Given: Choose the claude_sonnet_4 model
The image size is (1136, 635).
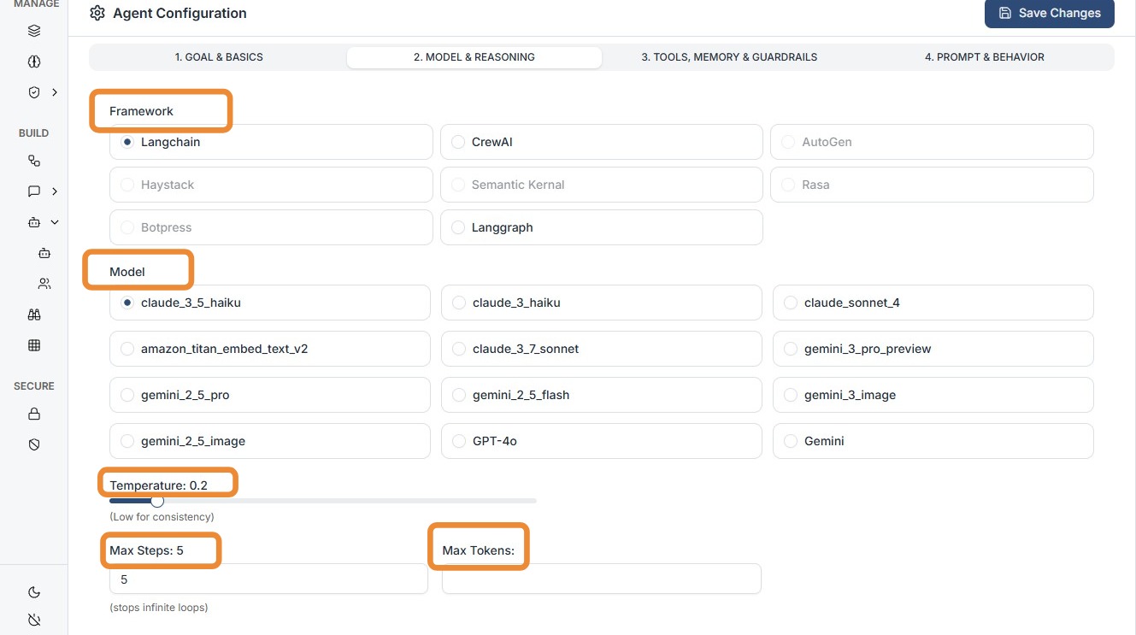Looking at the screenshot, I should [791, 303].
